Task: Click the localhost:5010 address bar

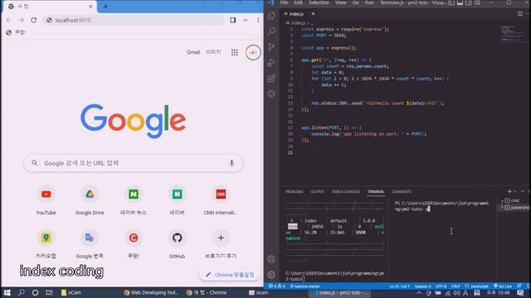Action: (x=134, y=20)
